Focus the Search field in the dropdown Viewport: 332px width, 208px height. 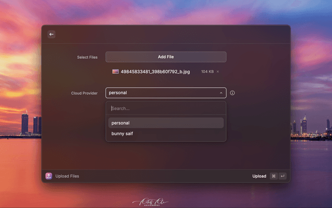166,108
